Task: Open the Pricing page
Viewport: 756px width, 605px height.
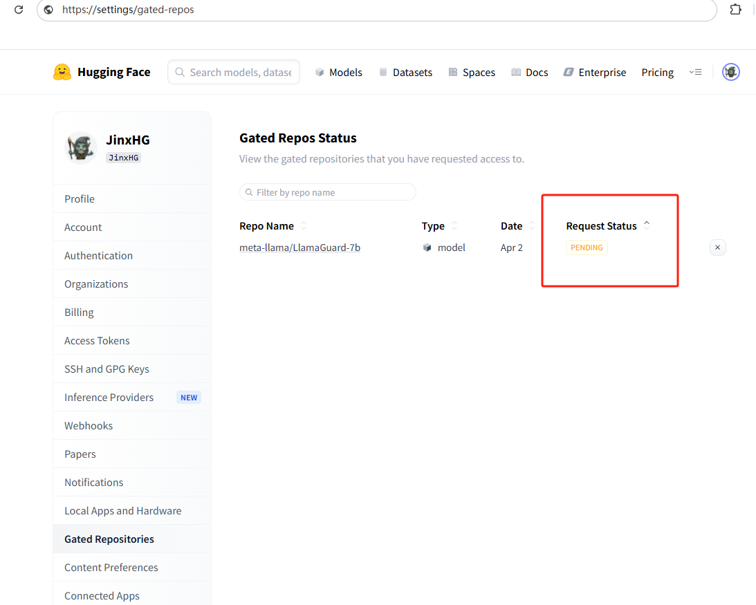Action: (657, 73)
